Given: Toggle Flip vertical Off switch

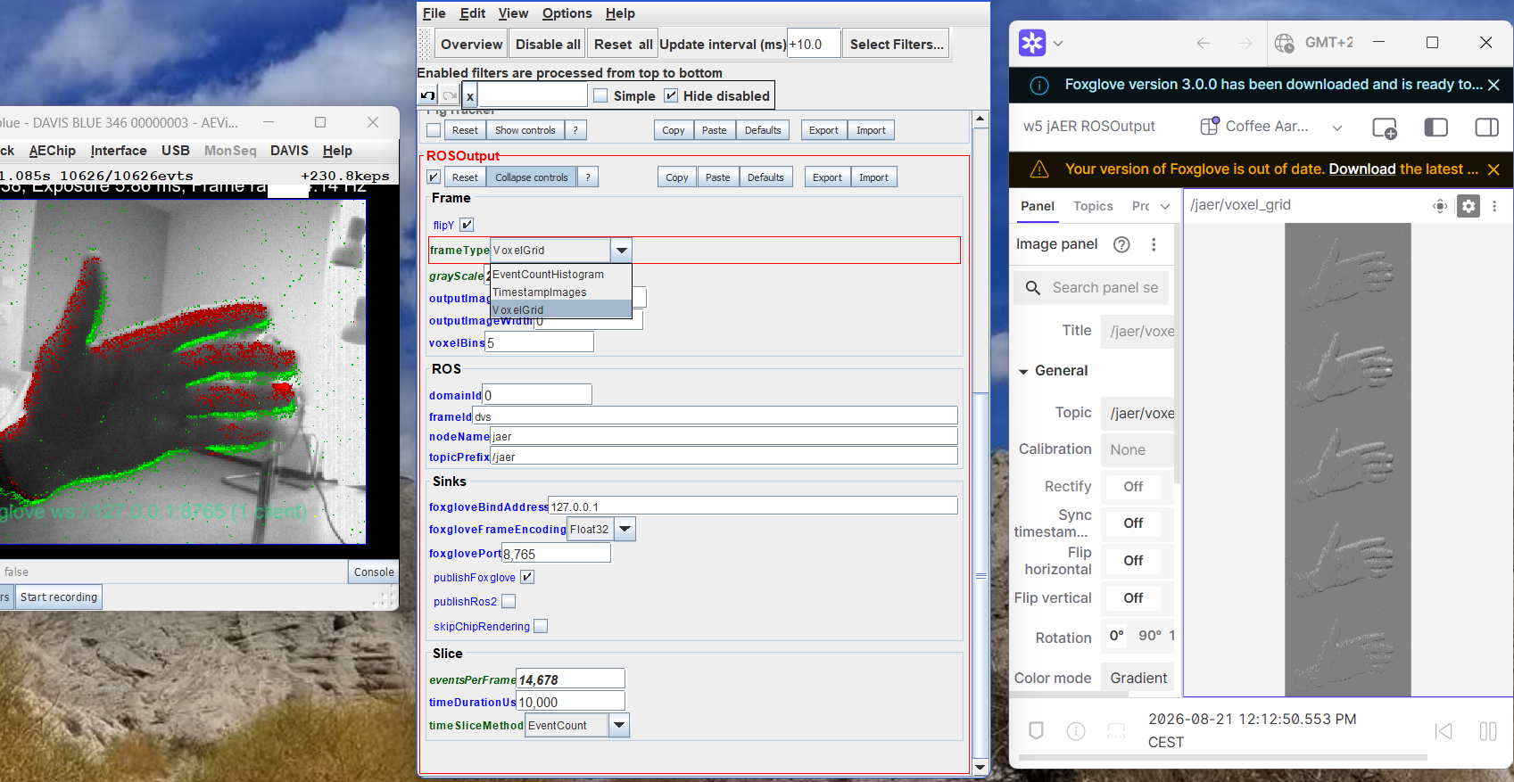Looking at the screenshot, I should click(1133, 598).
